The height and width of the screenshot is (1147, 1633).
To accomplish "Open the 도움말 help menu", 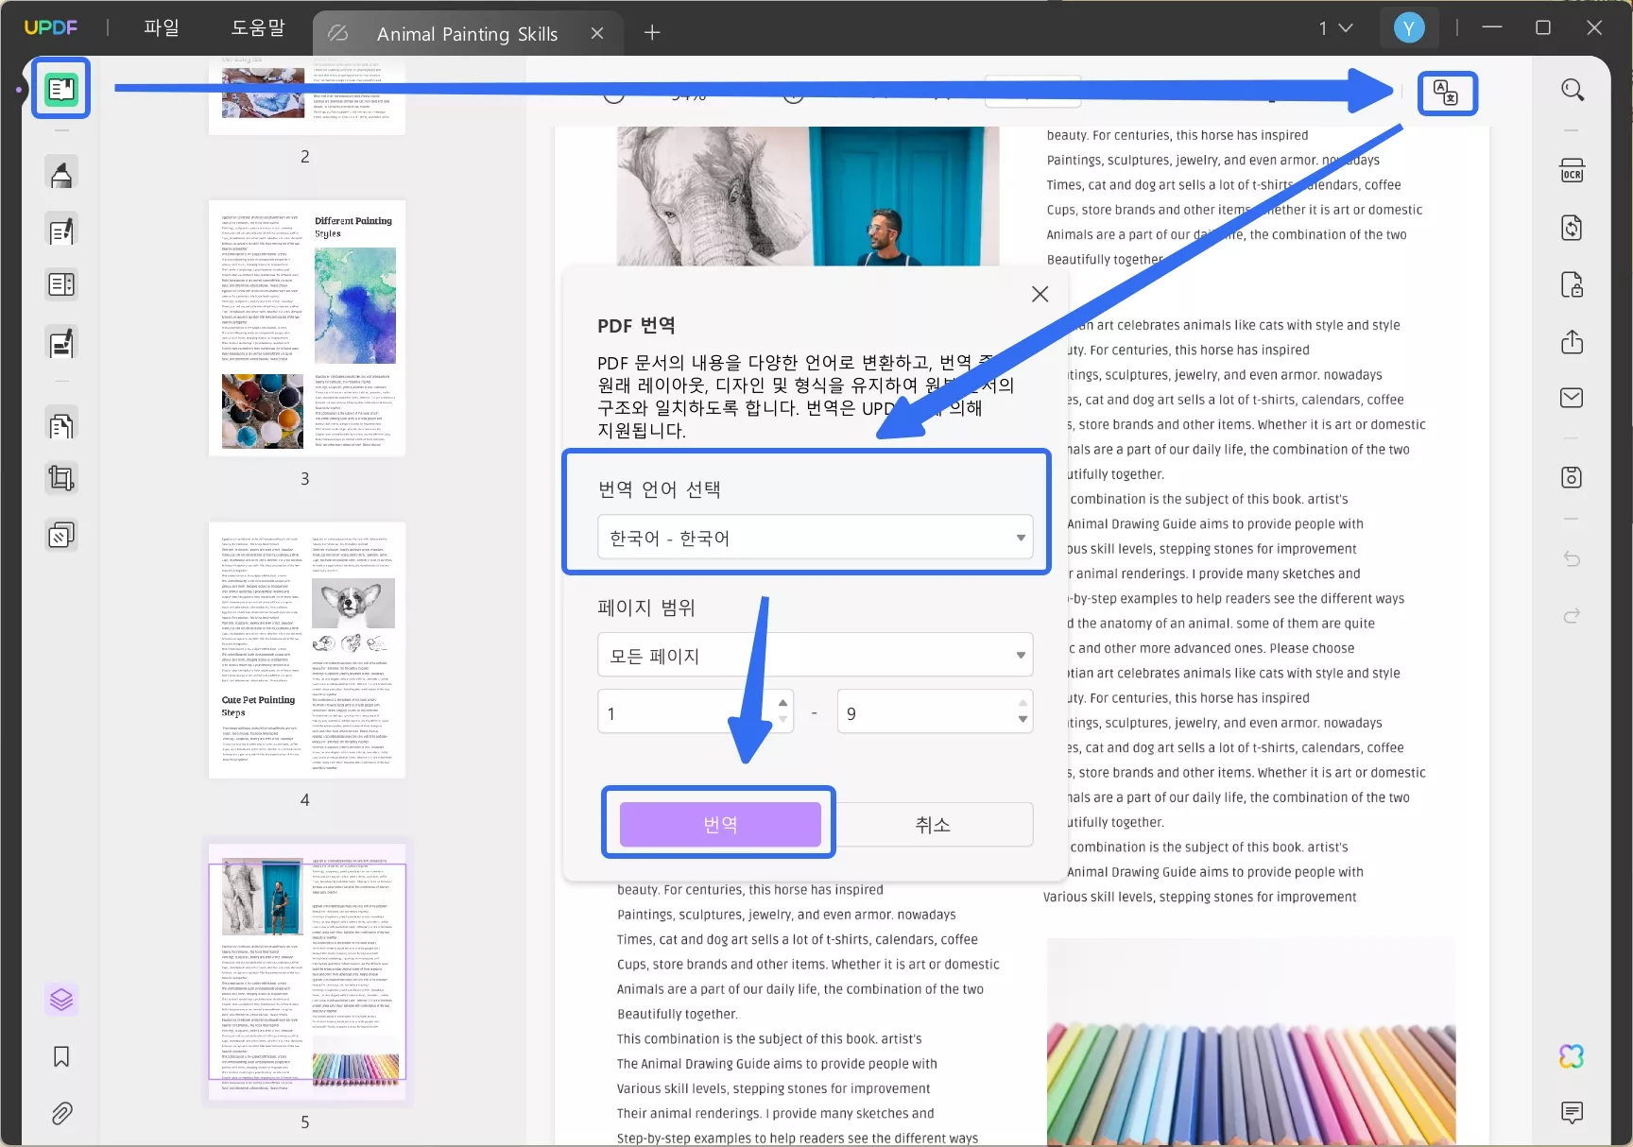I will click(x=258, y=28).
